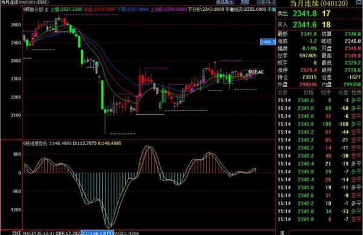The width and height of the screenshot is (363, 235).
Task: Select the 日线 period label at the bottom left
Action: click(x=17, y=233)
